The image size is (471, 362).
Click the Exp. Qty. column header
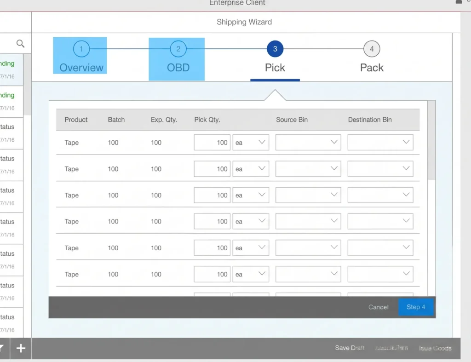click(164, 120)
